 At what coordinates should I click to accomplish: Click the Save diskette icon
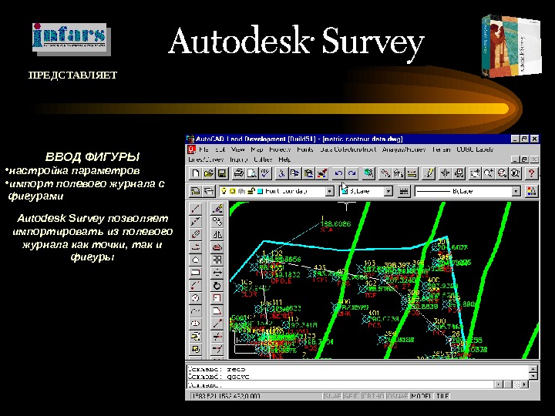(221, 173)
